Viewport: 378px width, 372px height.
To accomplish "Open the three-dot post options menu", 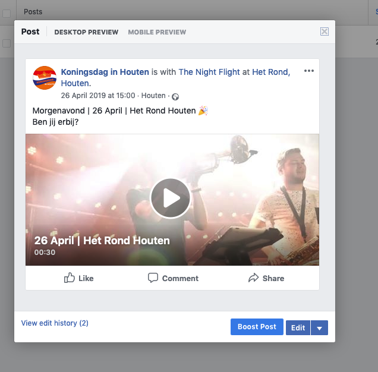I will tap(308, 71).
